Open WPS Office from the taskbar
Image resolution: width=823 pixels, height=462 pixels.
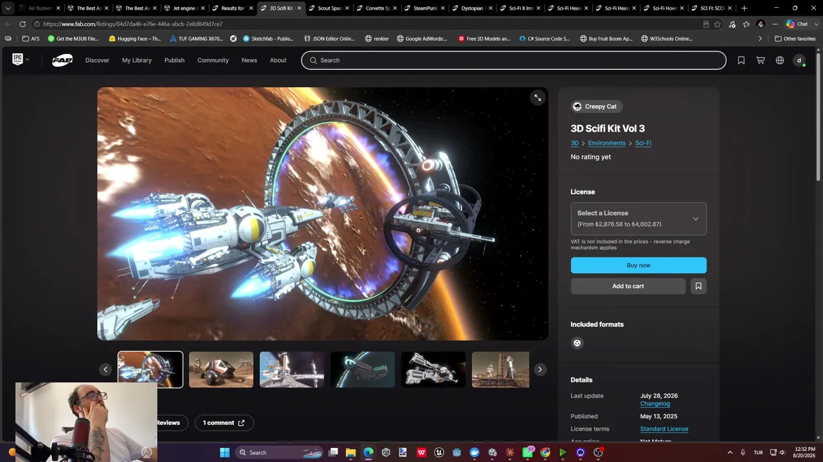click(x=421, y=452)
